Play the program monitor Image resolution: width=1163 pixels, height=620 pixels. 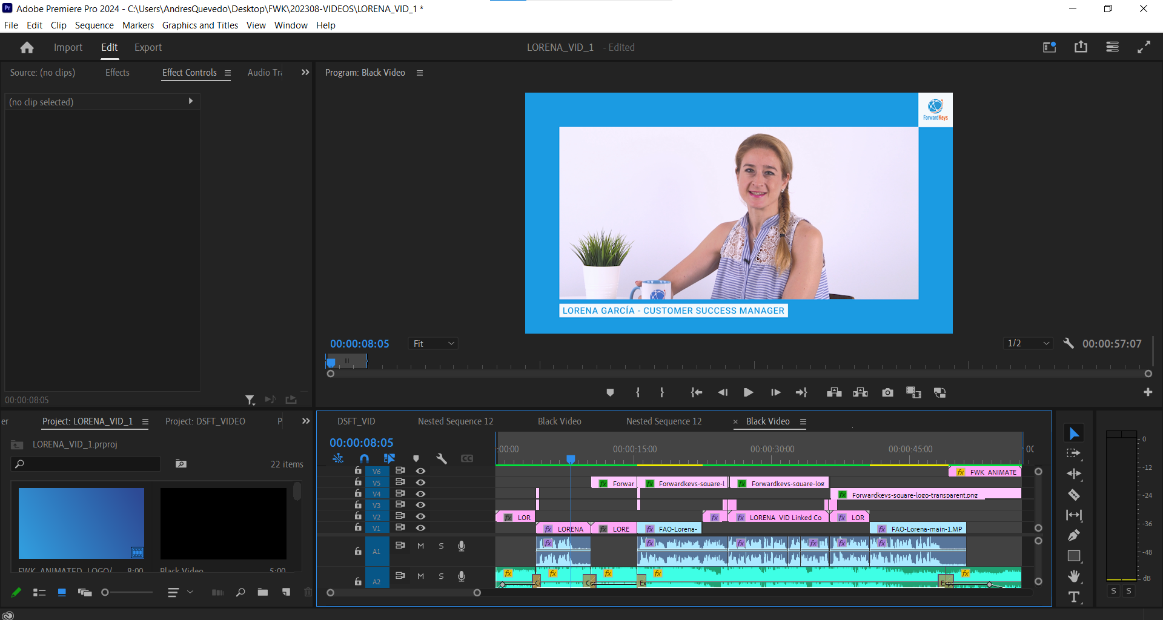point(749,392)
